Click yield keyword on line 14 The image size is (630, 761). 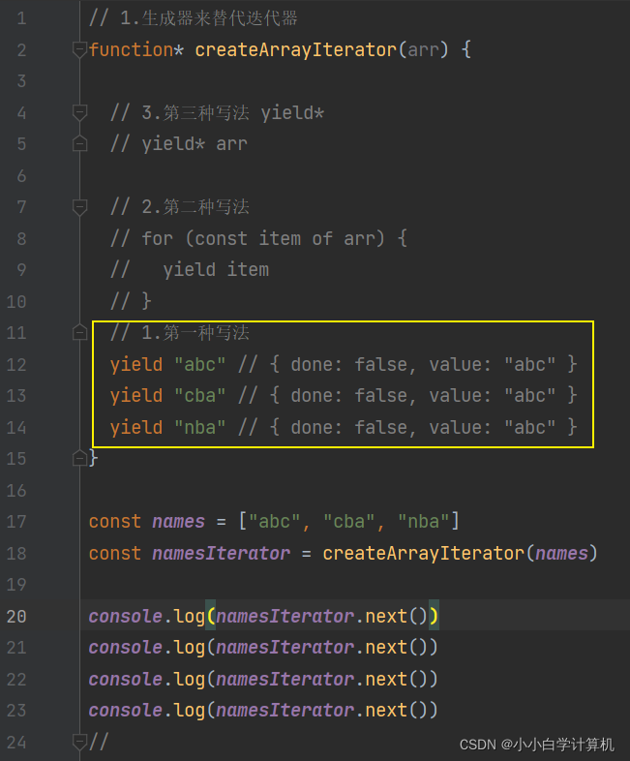(136, 428)
